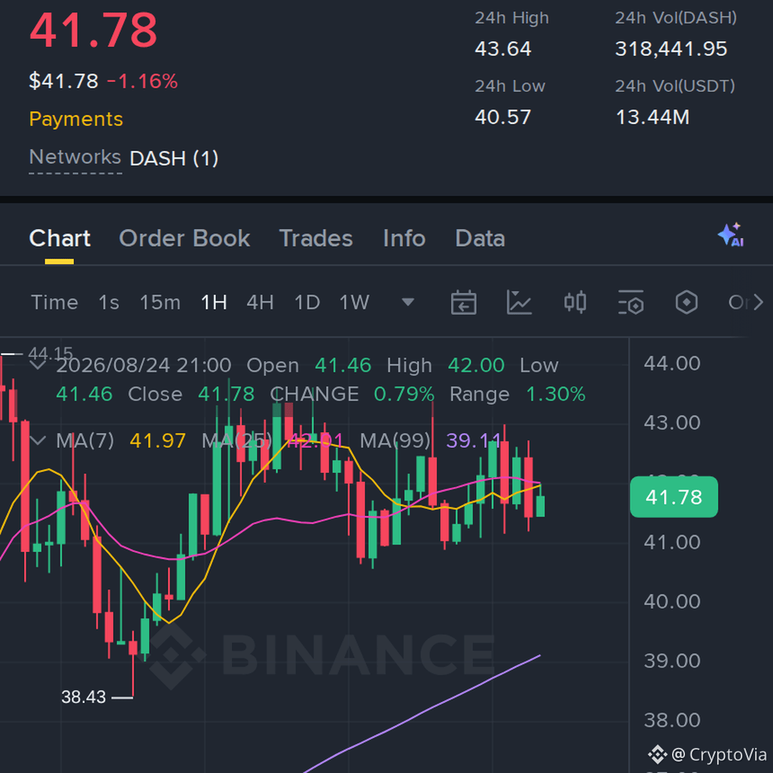Click the Networks dotted label

75,157
